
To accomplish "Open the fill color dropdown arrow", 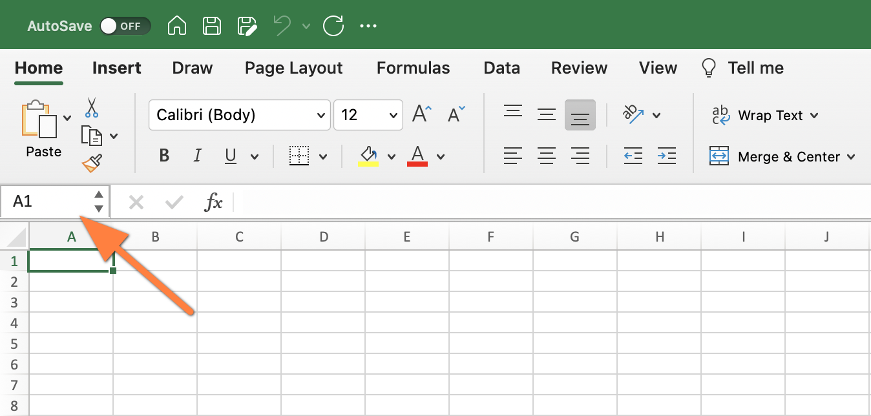I will (392, 156).
